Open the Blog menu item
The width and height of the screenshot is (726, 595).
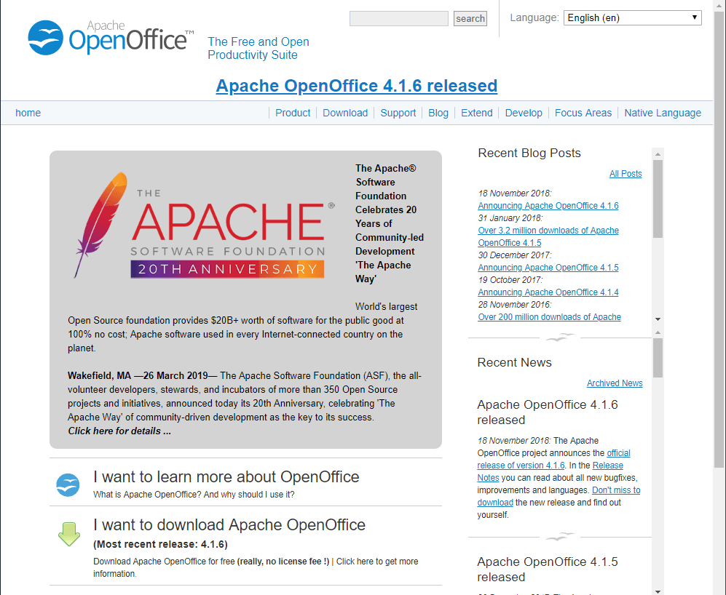tap(438, 113)
